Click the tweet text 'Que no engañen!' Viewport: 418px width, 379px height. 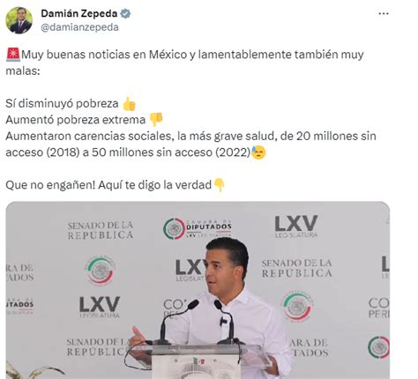(x=50, y=185)
